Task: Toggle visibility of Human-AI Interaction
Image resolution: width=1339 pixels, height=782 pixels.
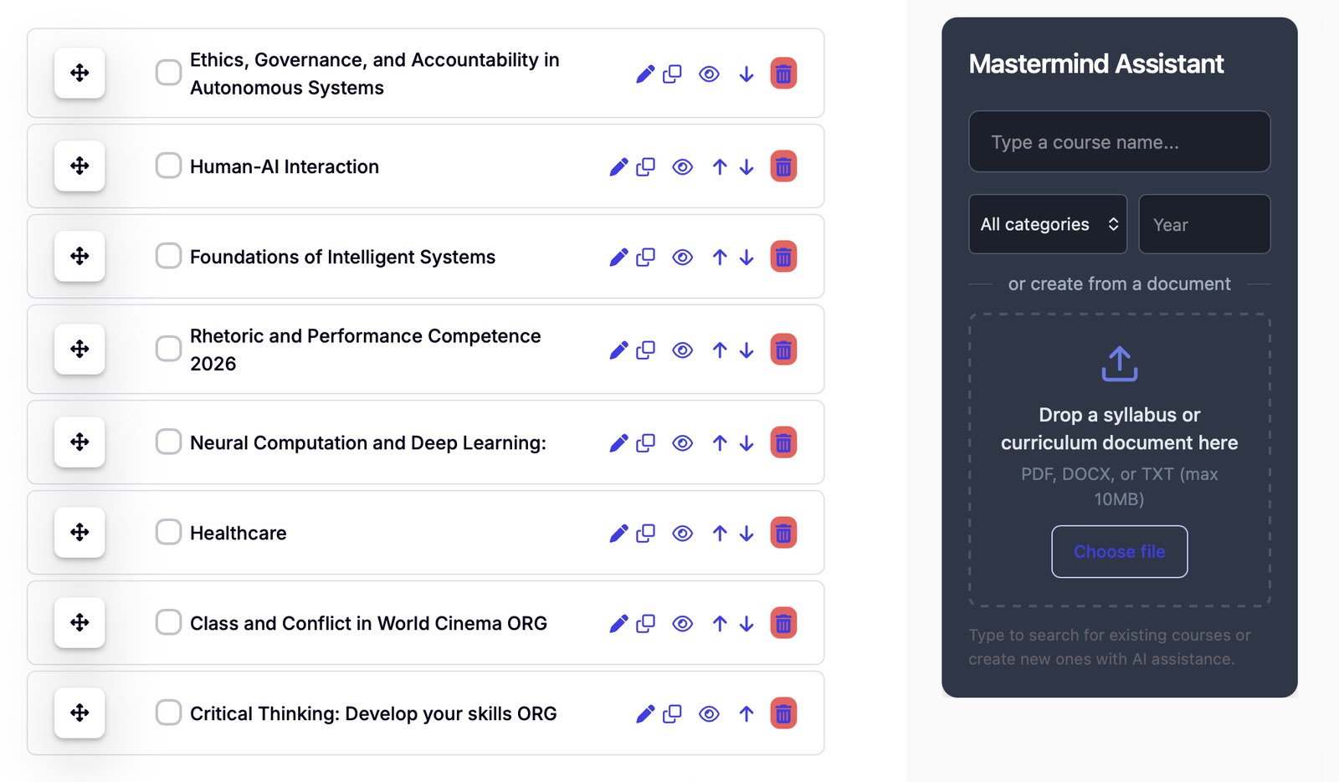Action: pos(683,167)
